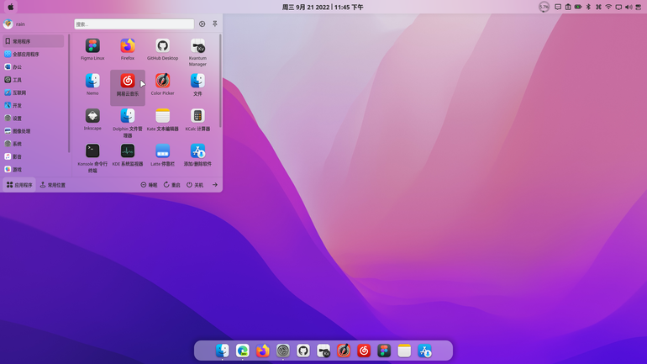Open the Notes/Kate icon in the dock
647x364 pixels.
coord(404,351)
